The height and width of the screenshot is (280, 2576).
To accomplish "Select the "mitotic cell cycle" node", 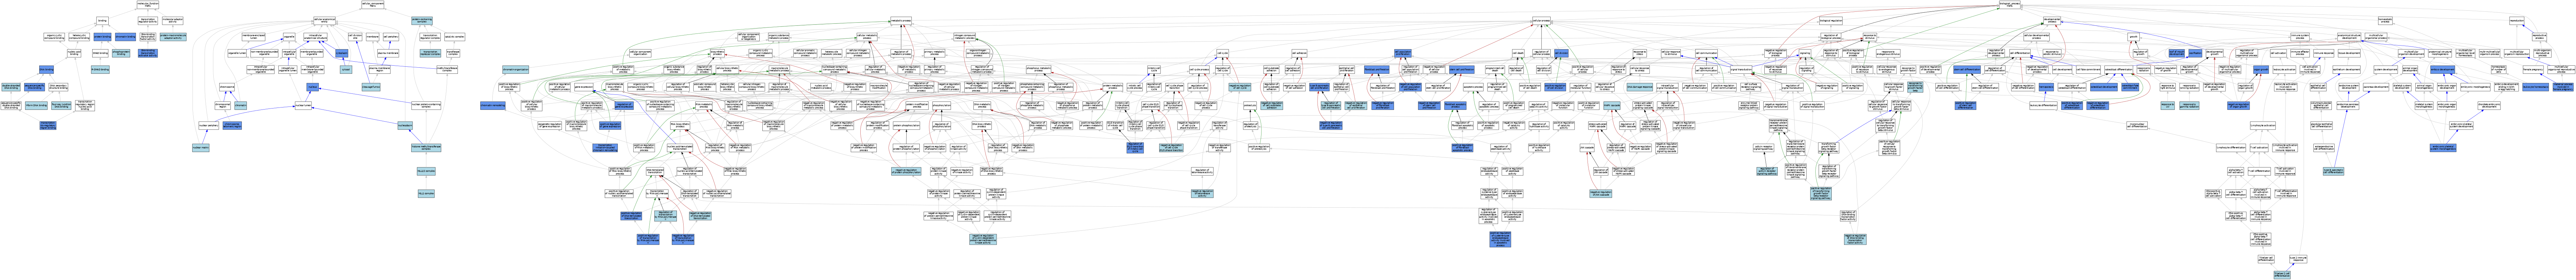I will point(1154,70).
